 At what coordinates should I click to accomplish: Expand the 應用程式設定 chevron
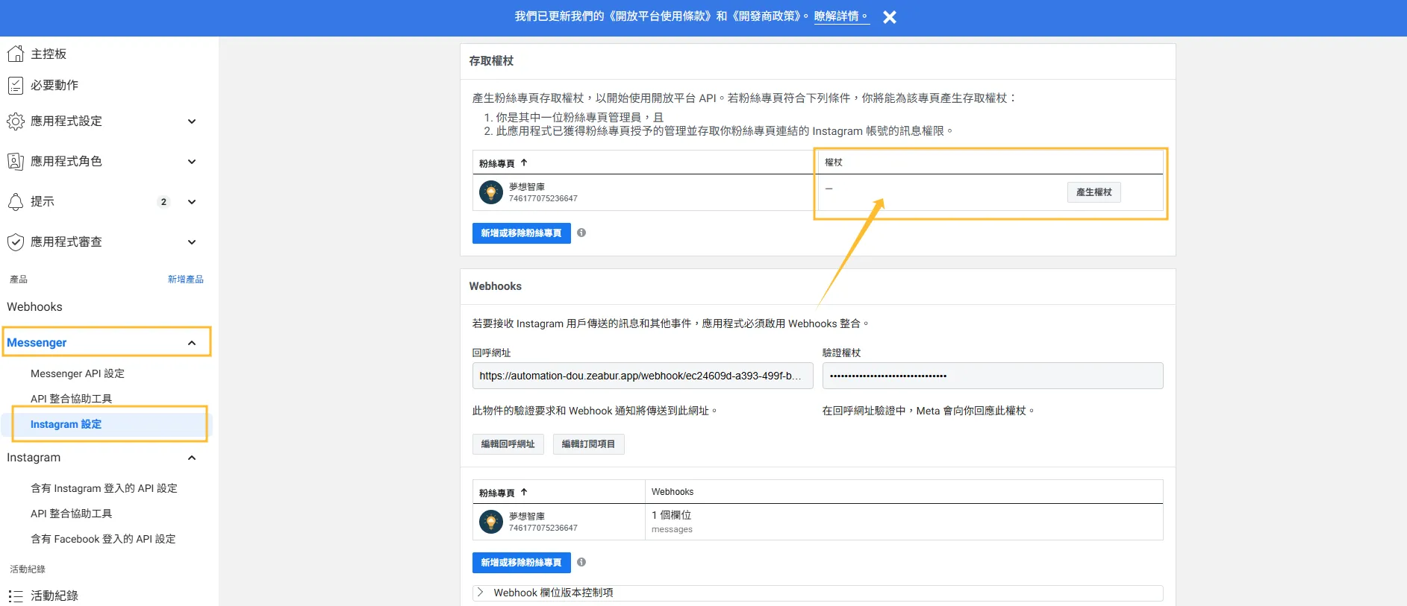[192, 121]
